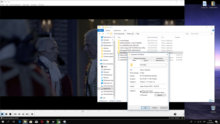Screen dimensions: 220x124
Task: Open the Навигация menu
Action: click(26, 5)
